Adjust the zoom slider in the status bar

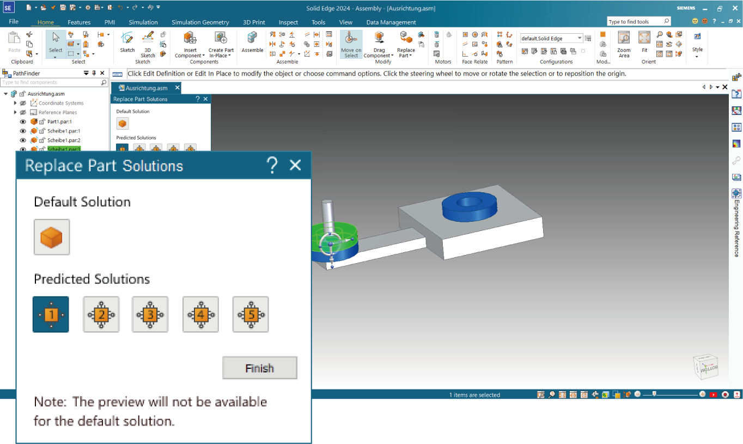(x=655, y=394)
